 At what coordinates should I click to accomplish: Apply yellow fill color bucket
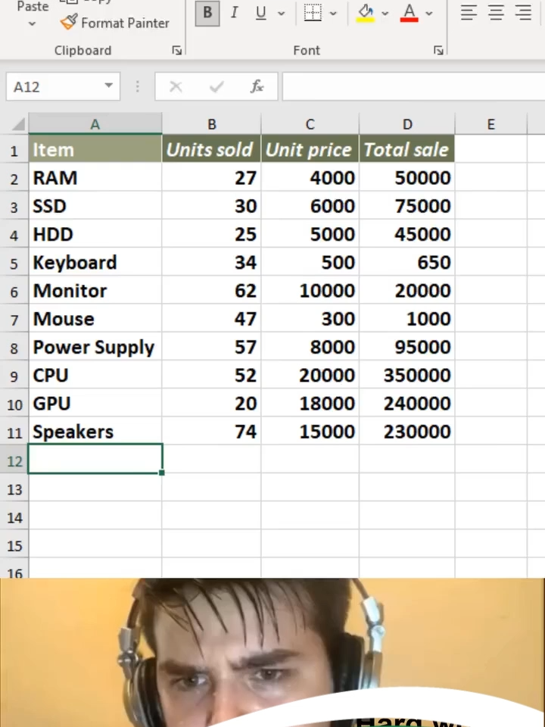pos(366,13)
